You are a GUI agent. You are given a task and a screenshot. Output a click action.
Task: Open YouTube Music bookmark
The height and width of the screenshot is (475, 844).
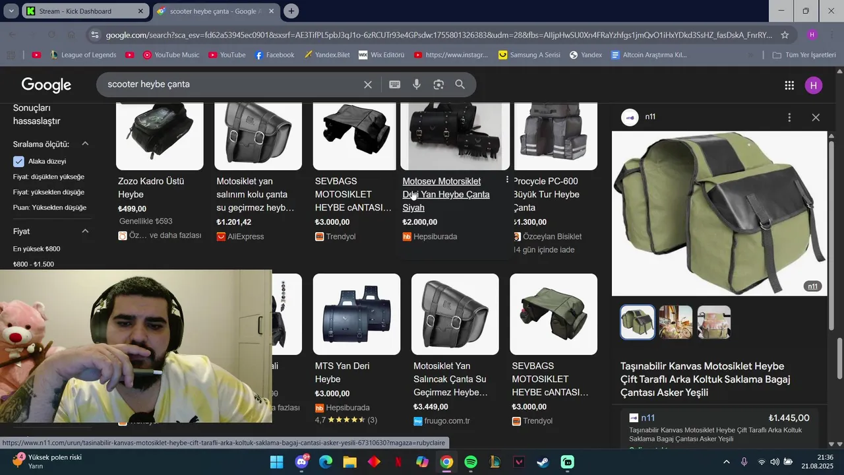point(171,55)
